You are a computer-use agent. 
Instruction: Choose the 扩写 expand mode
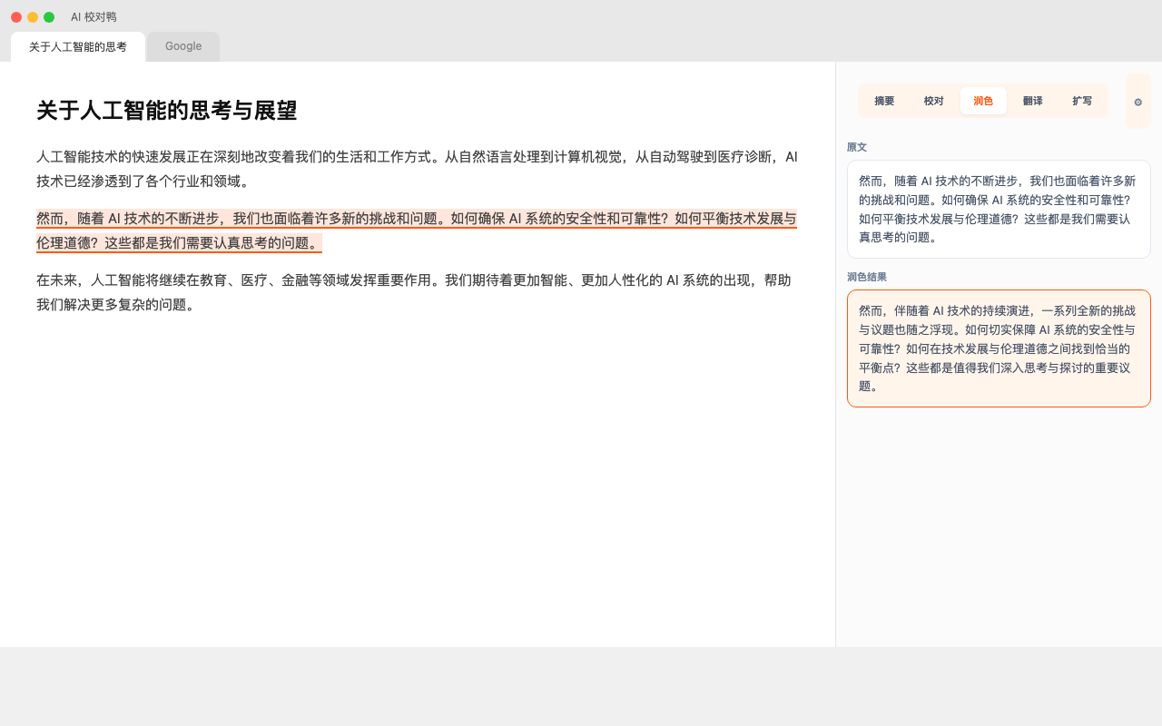tap(1081, 101)
